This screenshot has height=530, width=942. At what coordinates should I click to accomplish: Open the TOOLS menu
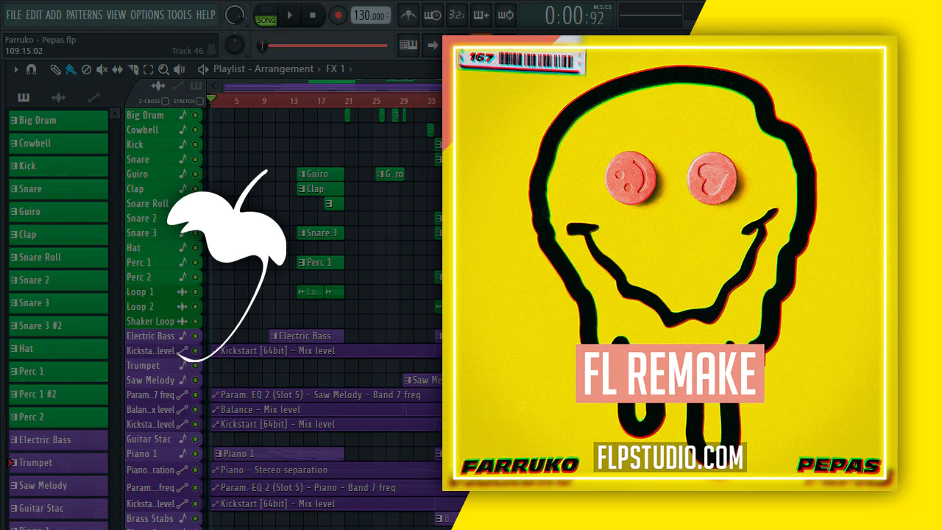[180, 15]
